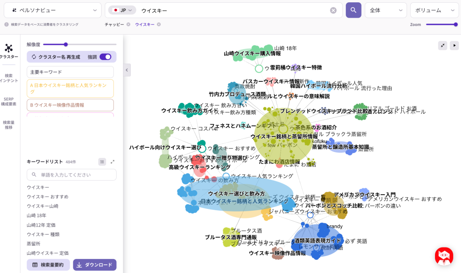The height and width of the screenshot is (273, 461).
Task: Expand the 全体 filter dropdown
Action: [385, 10]
